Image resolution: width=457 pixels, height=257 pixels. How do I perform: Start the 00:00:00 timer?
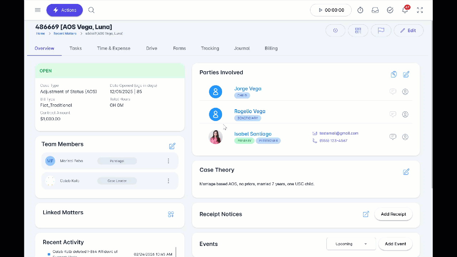coord(331,10)
